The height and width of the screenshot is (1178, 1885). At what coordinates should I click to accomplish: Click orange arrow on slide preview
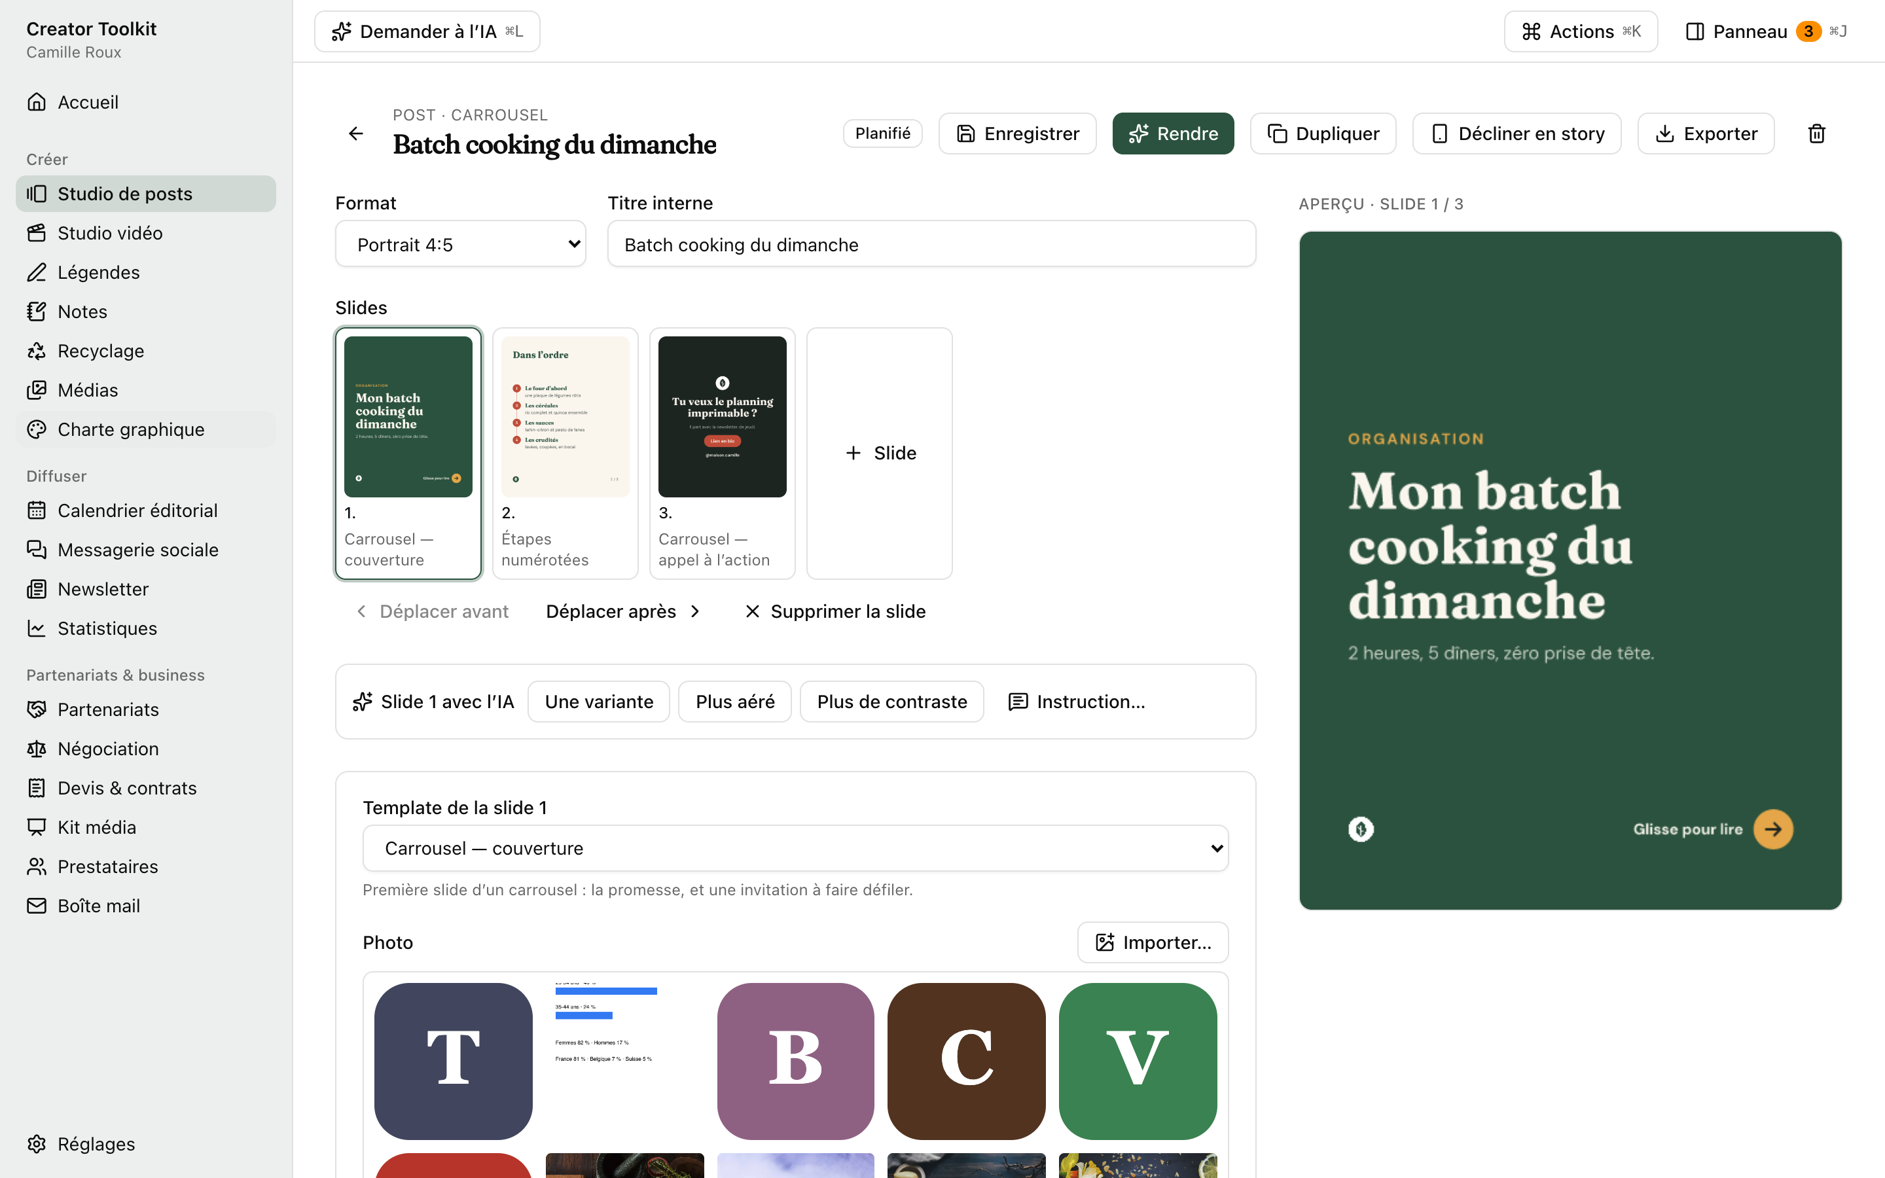click(x=1773, y=829)
